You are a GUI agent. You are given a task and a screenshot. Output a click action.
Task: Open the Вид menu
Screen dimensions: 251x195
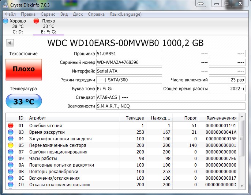click(x=64, y=14)
